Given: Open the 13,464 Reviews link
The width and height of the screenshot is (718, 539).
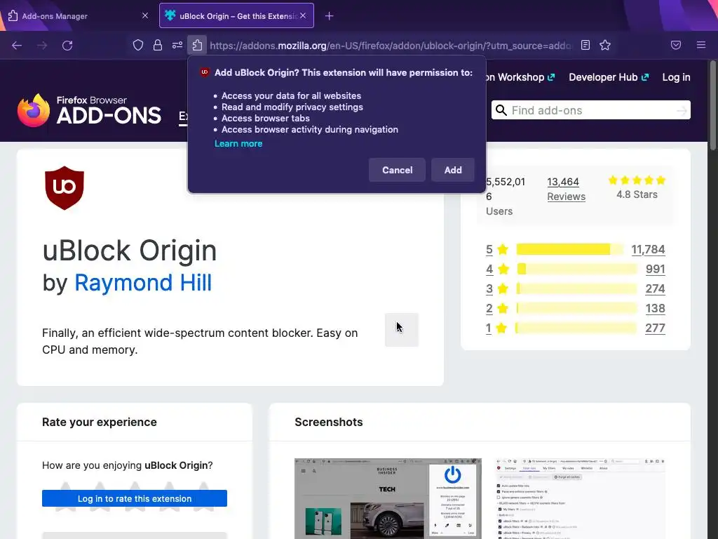Looking at the screenshot, I should coord(566,189).
